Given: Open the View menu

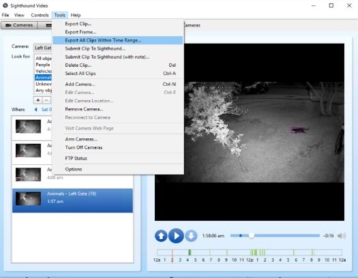Looking at the screenshot, I should tap(19, 15).
